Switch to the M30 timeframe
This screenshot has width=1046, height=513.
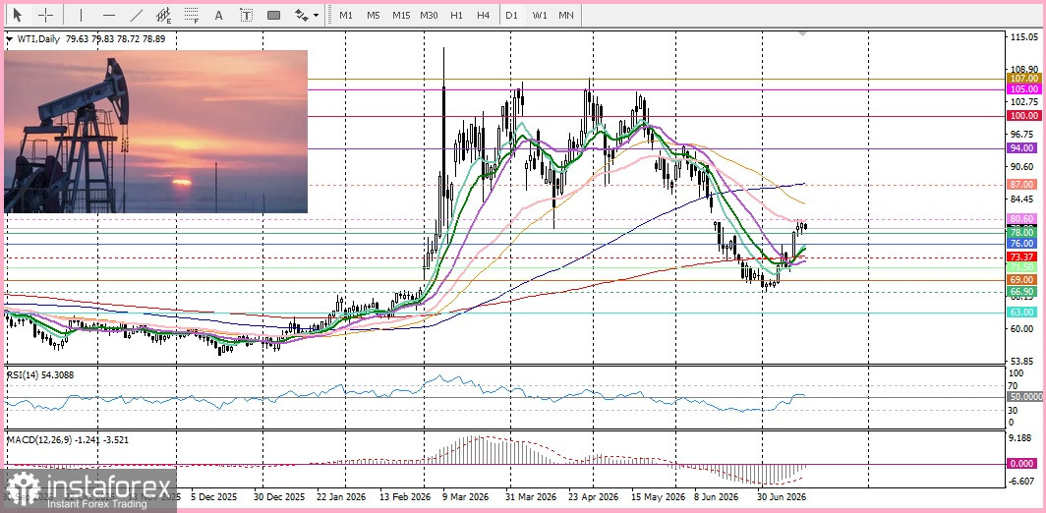point(429,15)
